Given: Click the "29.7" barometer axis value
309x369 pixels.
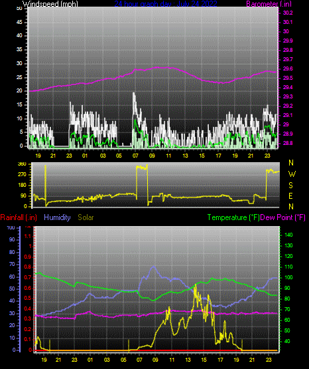Looking at the screenshot, I should [288, 59].
